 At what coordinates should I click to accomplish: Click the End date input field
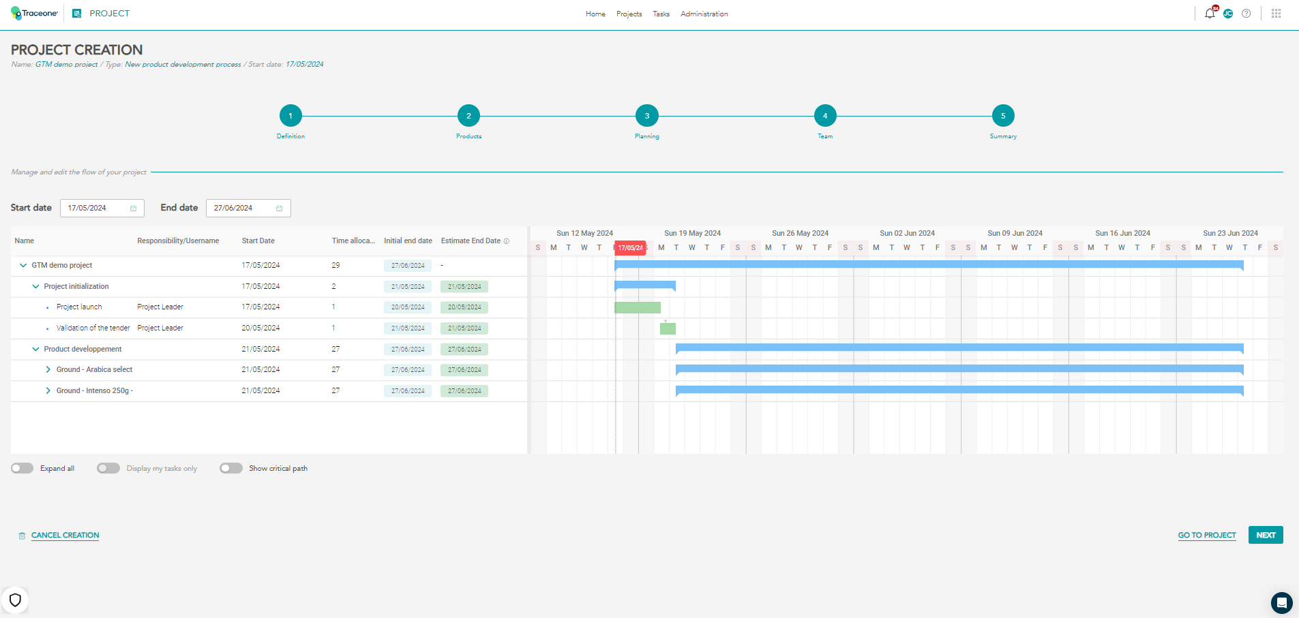[242, 208]
